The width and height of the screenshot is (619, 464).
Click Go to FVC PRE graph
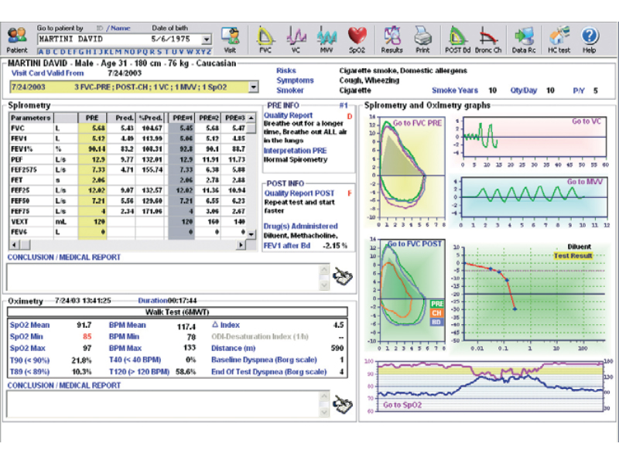pos(417,123)
